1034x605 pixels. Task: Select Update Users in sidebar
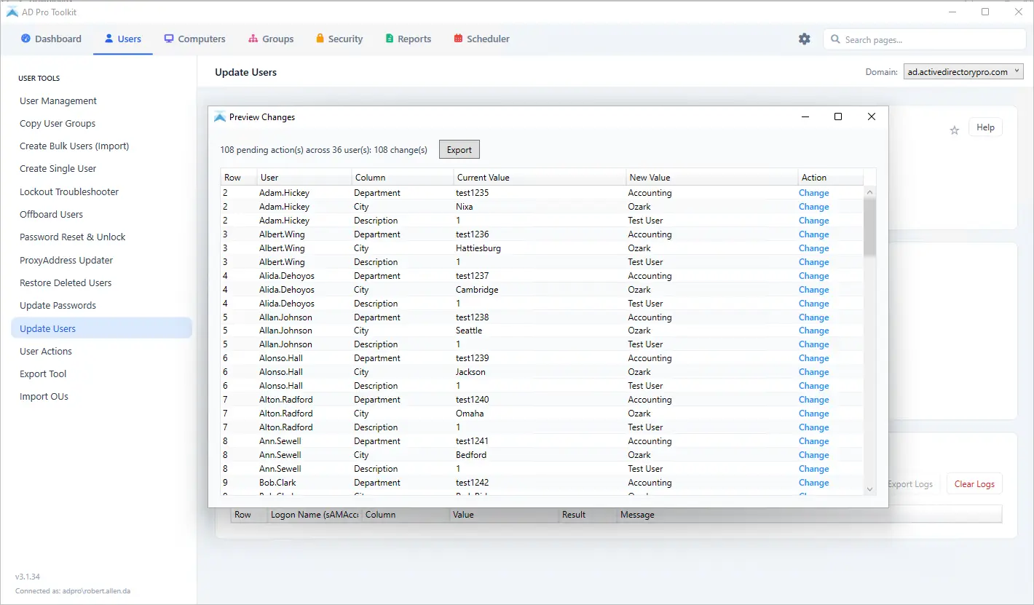(x=102, y=328)
